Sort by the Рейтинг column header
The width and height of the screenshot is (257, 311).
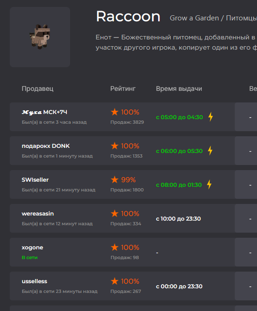coord(123,89)
